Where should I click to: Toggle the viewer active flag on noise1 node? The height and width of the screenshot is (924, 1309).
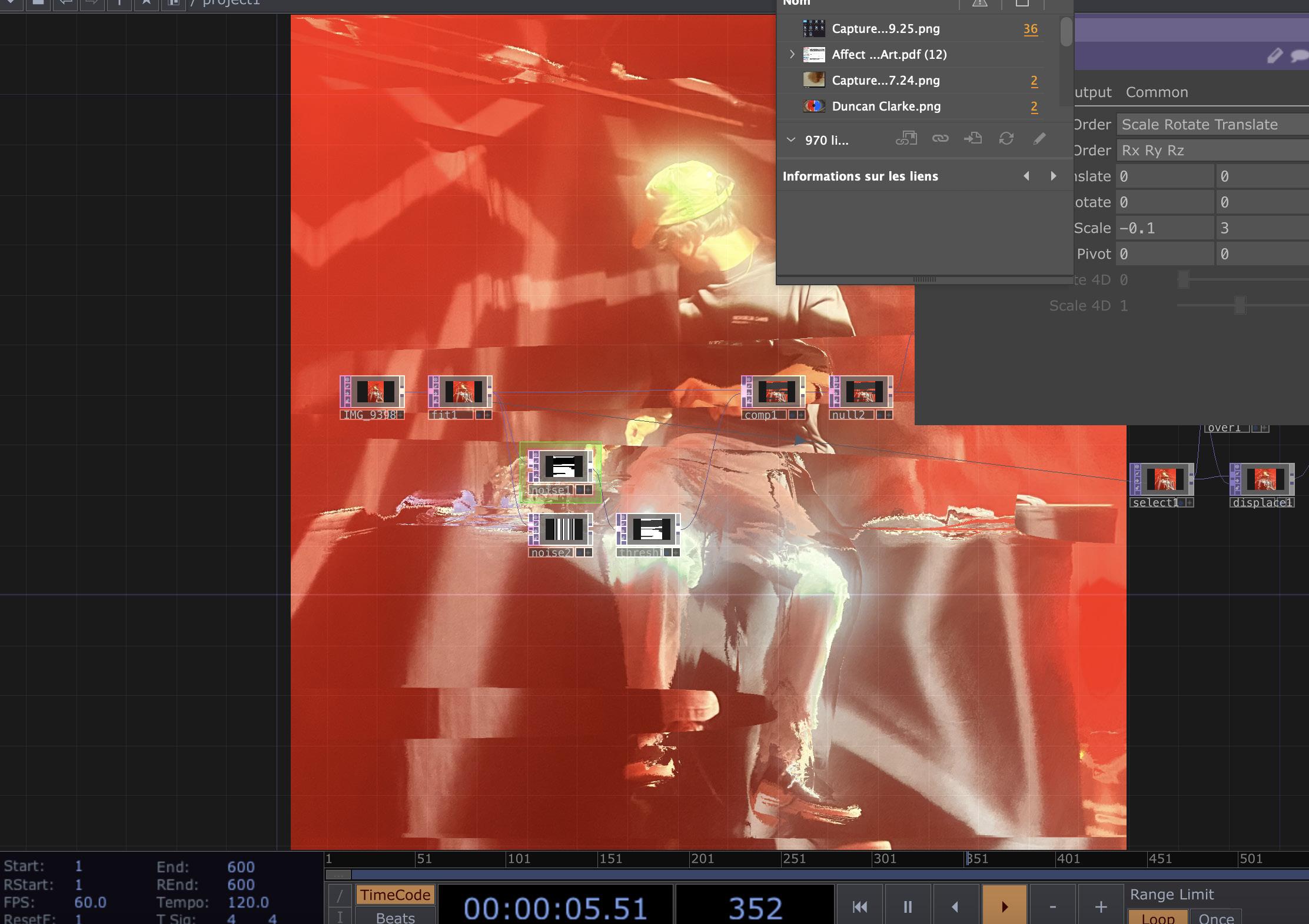point(588,490)
